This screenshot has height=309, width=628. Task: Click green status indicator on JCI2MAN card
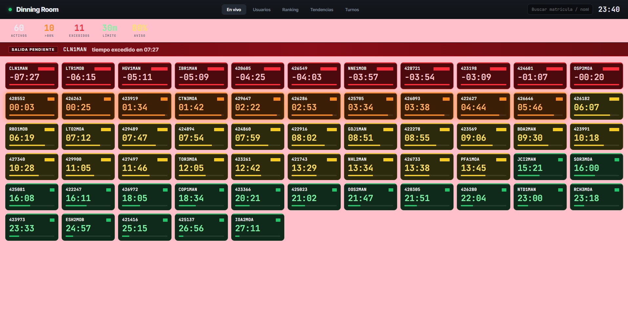click(x=560, y=160)
